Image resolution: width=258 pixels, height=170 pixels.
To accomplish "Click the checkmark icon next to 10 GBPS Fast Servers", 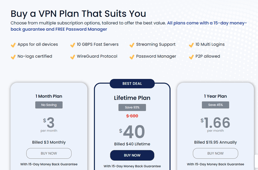I will tap(73, 45).
